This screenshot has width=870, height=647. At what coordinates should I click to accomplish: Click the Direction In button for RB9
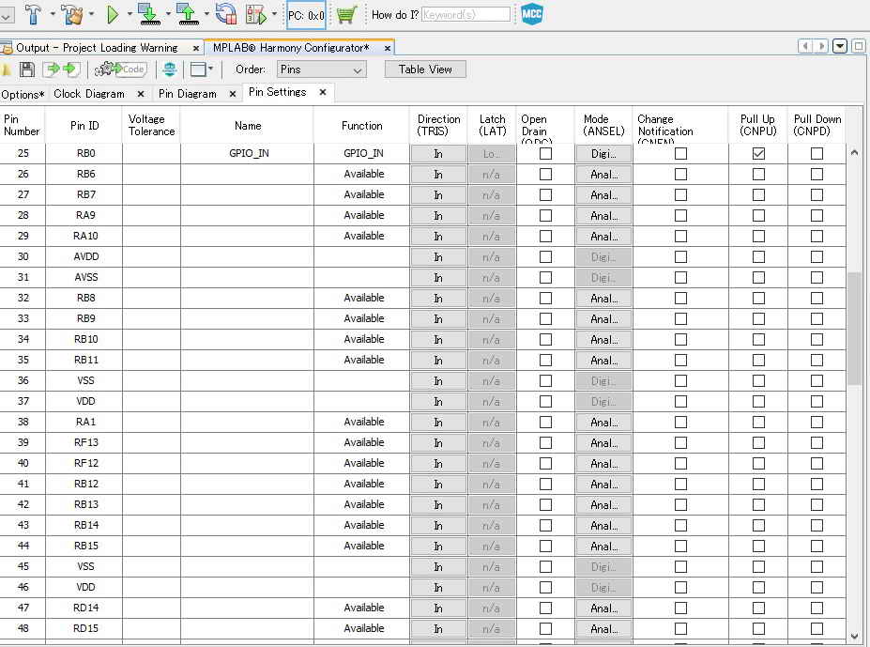pos(438,319)
